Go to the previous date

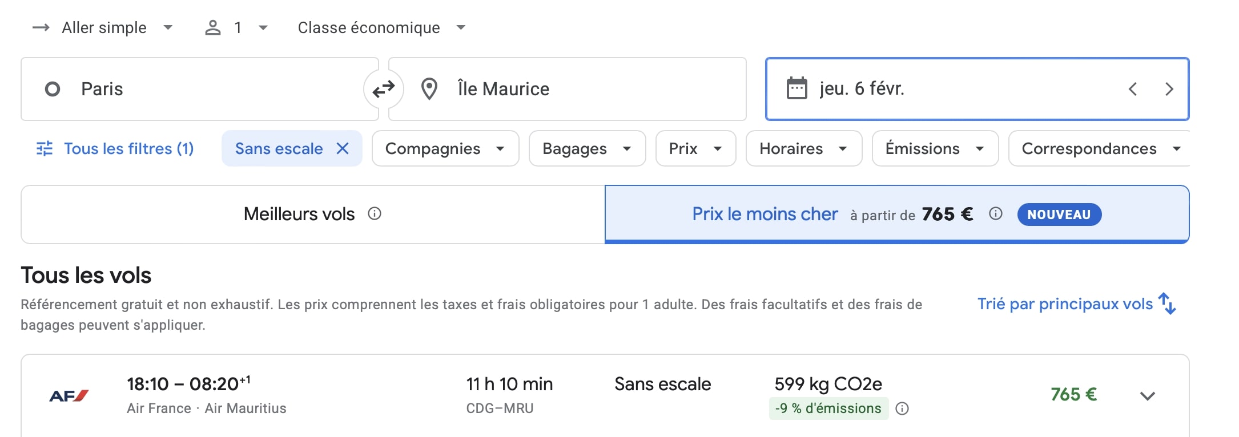click(1133, 89)
